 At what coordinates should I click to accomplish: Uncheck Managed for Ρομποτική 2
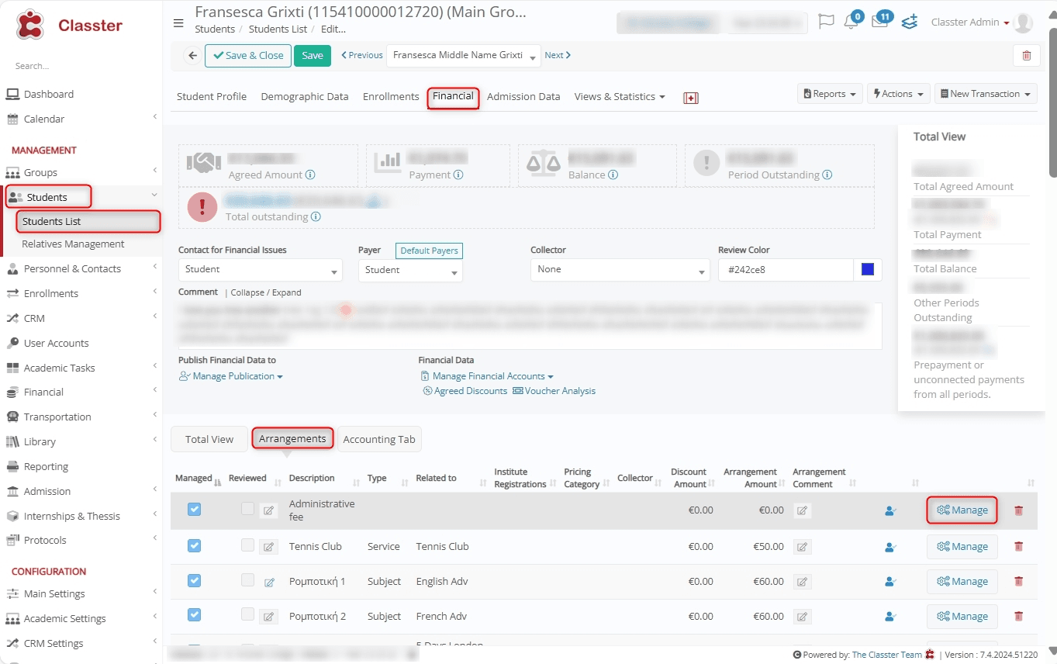194,615
